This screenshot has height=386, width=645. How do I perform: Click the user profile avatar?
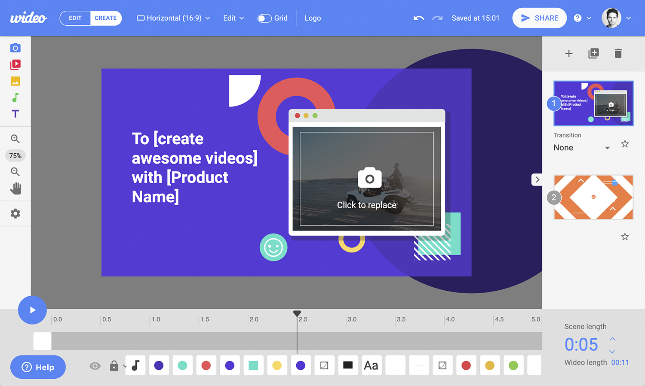611,18
